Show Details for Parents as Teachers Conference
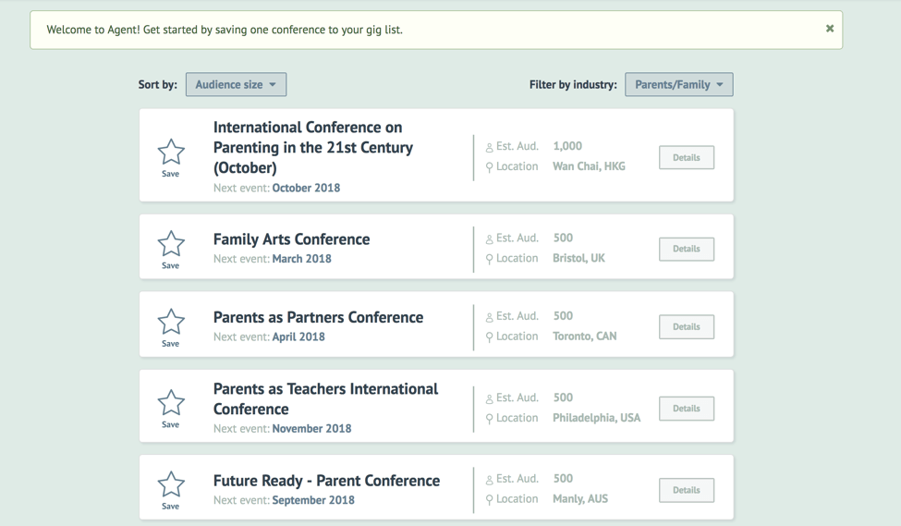This screenshot has height=526, width=901. pyautogui.click(x=687, y=408)
